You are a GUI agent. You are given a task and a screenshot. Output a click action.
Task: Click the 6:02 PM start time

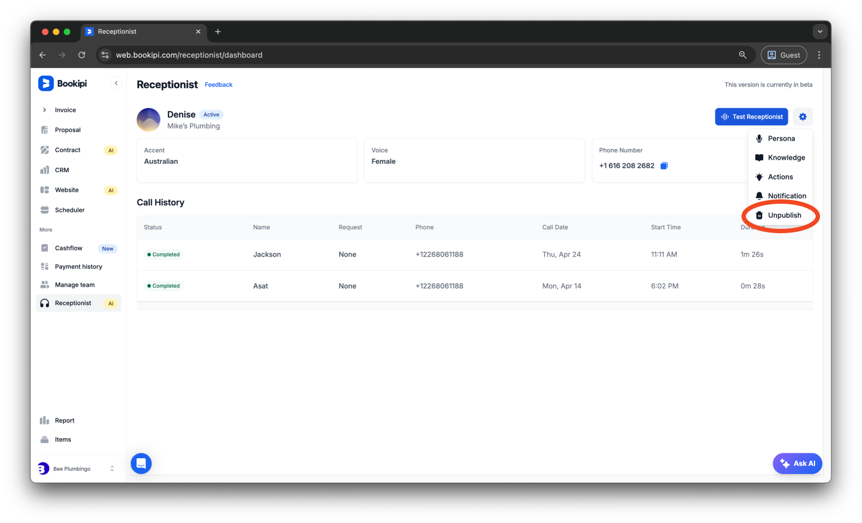click(665, 286)
